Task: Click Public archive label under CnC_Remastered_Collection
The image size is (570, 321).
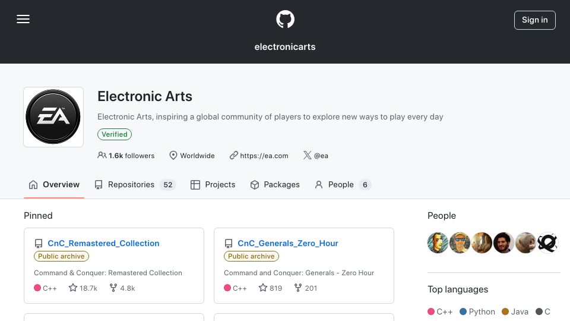Action: (61, 256)
